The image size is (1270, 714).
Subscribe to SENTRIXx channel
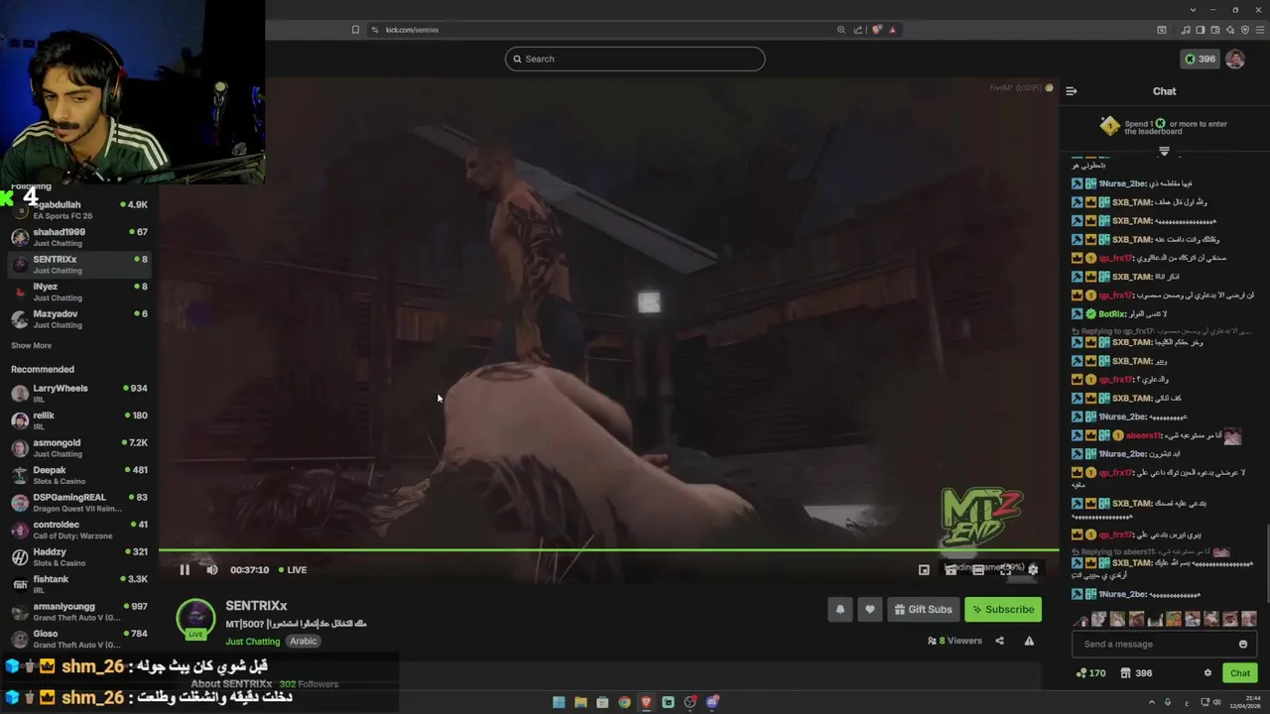[x=1003, y=609]
